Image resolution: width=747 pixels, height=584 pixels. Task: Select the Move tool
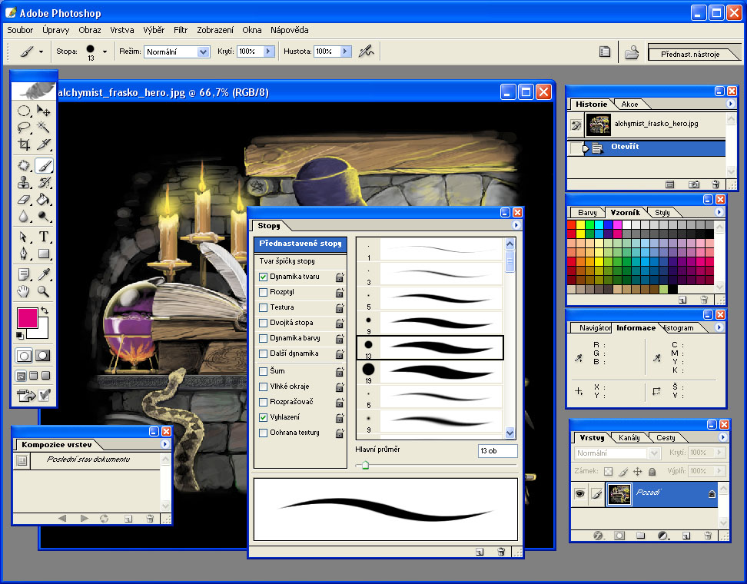pyautogui.click(x=44, y=111)
